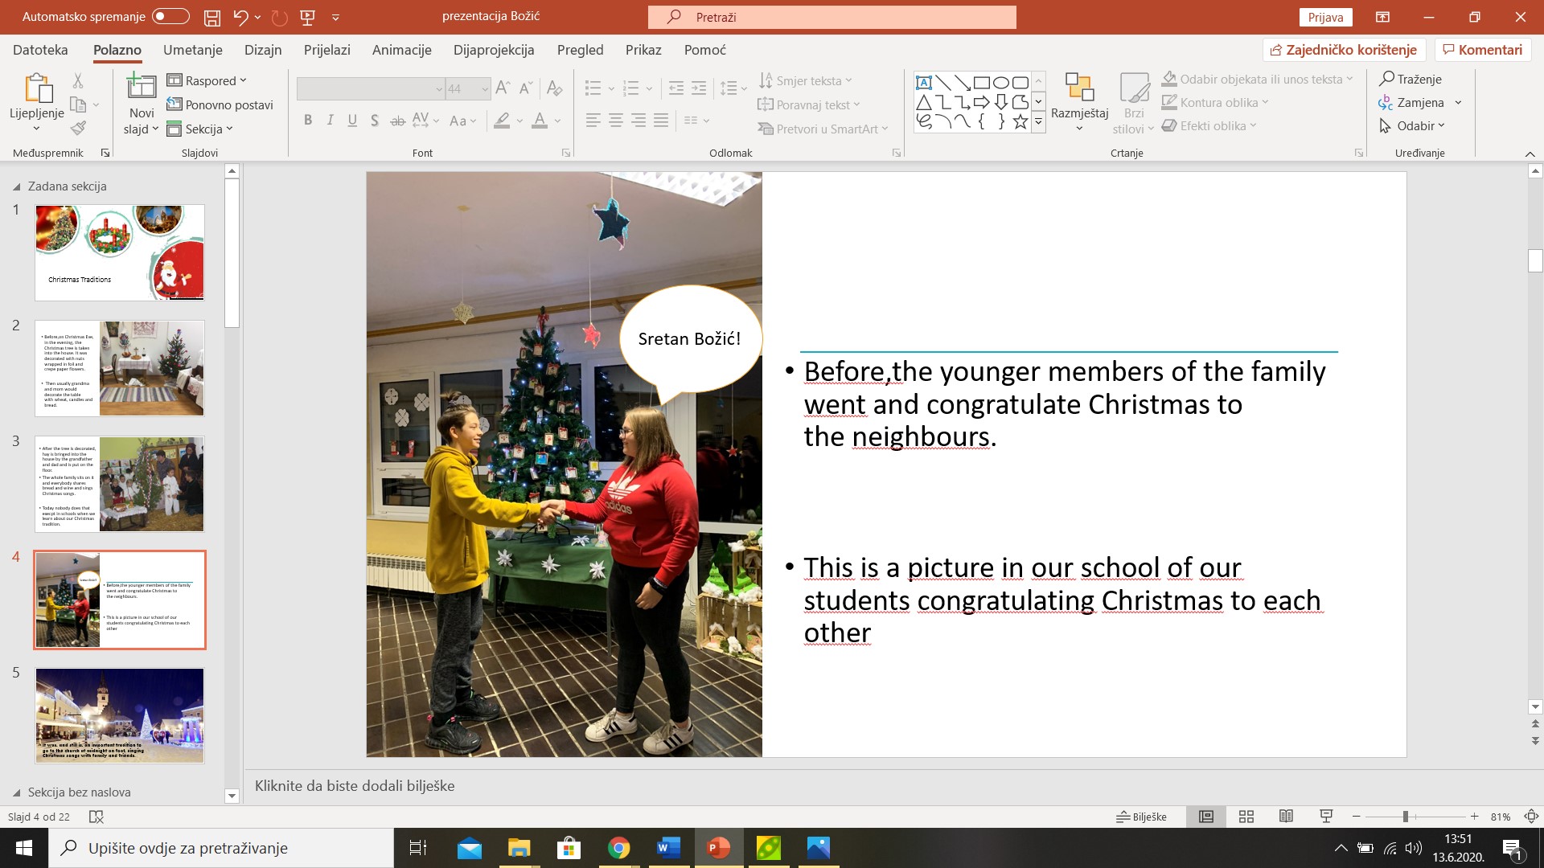Screen dimensions: 1544x868
Task: Open Brzi stilovi quick styles
Action: pyautogui.click(x=1134, y=104)
